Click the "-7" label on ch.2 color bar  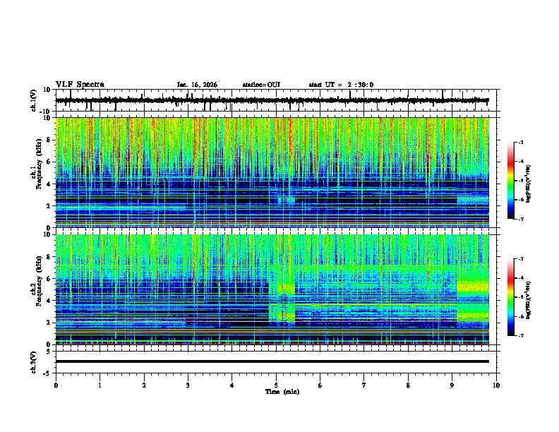tap(520, 336)
